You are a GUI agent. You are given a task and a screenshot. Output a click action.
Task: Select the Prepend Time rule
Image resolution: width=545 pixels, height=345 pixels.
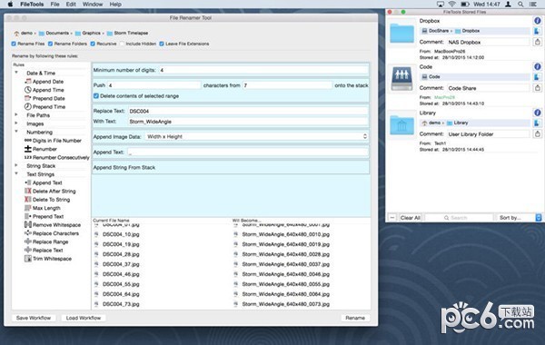(49, 106)
